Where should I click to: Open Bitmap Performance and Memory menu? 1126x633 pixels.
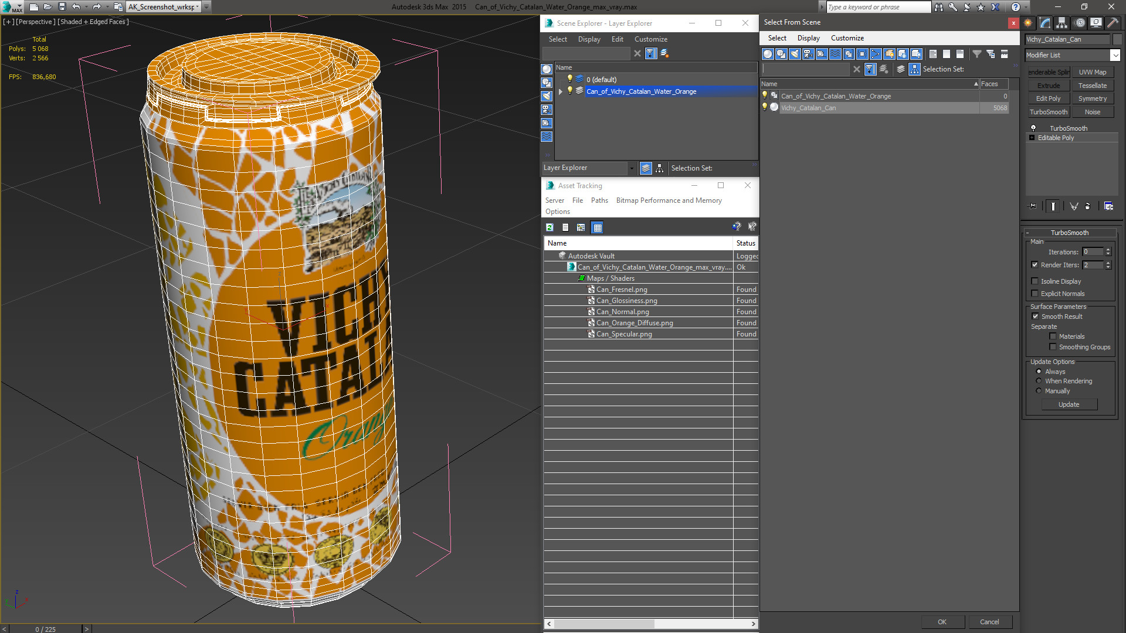pos(669,200)
